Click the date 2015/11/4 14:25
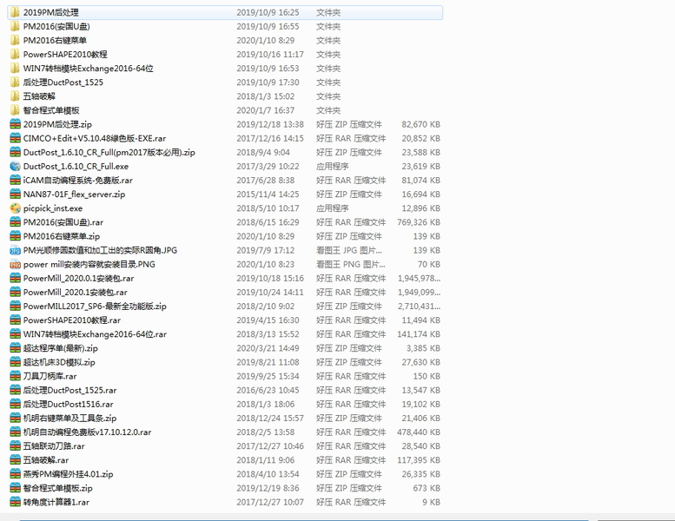This screenshot has width=675, height=521. point(268,194)
